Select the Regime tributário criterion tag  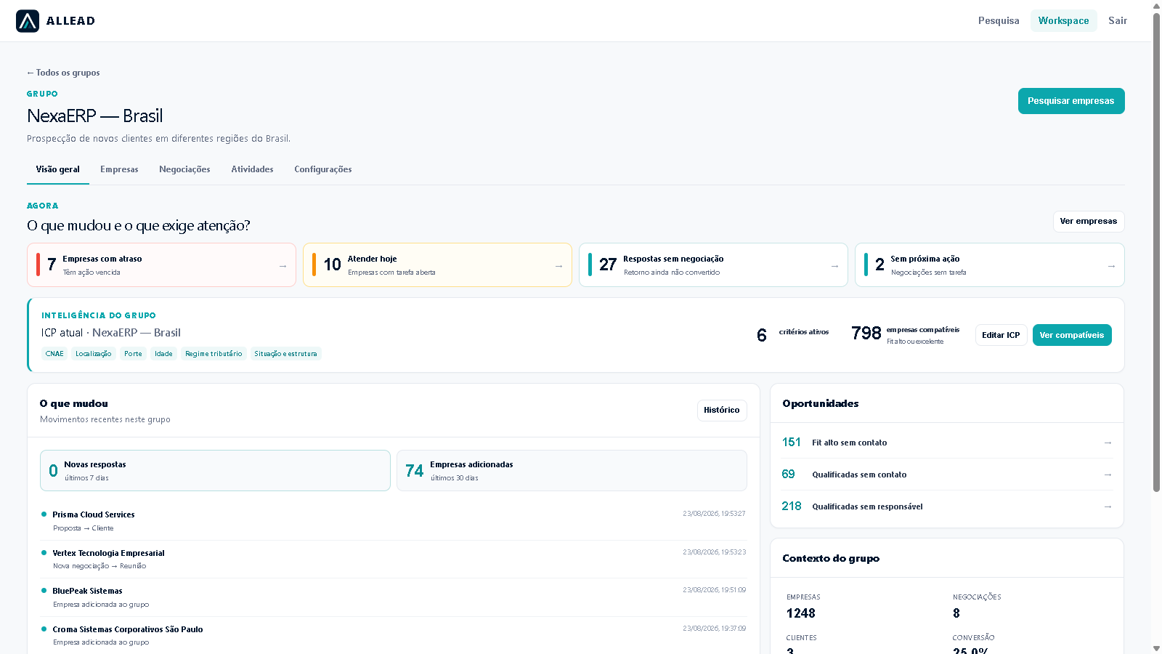tap(214, 354)
